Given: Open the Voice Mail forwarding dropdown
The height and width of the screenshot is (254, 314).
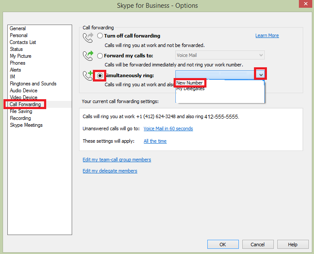Looking at the screenshot, I should (x=220, y=55).
